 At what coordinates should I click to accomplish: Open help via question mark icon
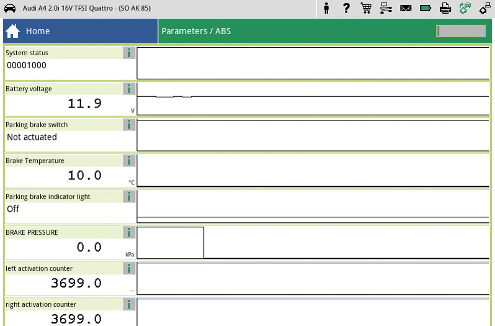click(346, 8)
